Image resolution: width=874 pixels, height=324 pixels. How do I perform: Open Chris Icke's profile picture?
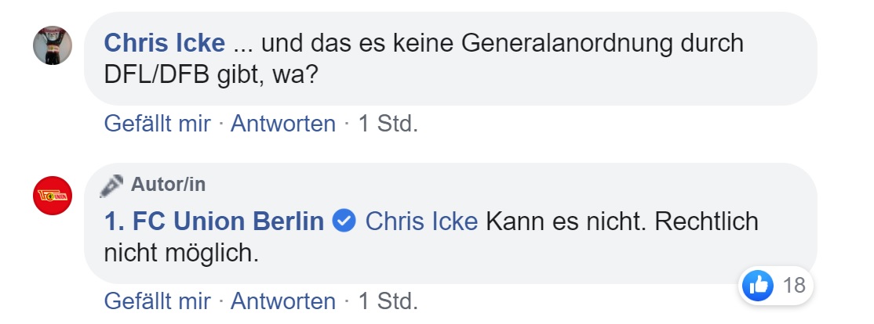[x=53, y=44]
